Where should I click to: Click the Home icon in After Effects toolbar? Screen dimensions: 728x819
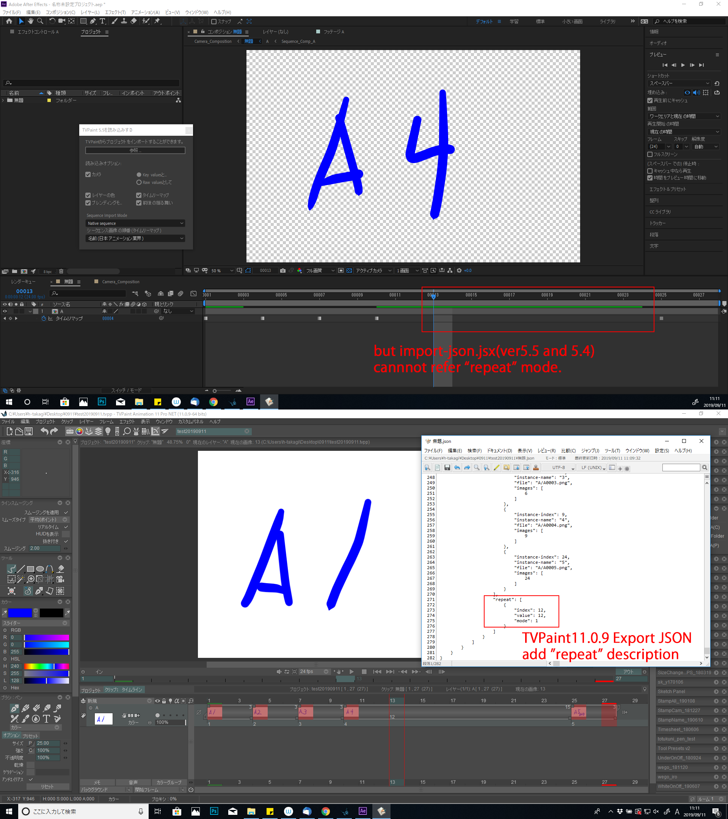(9, 21)
